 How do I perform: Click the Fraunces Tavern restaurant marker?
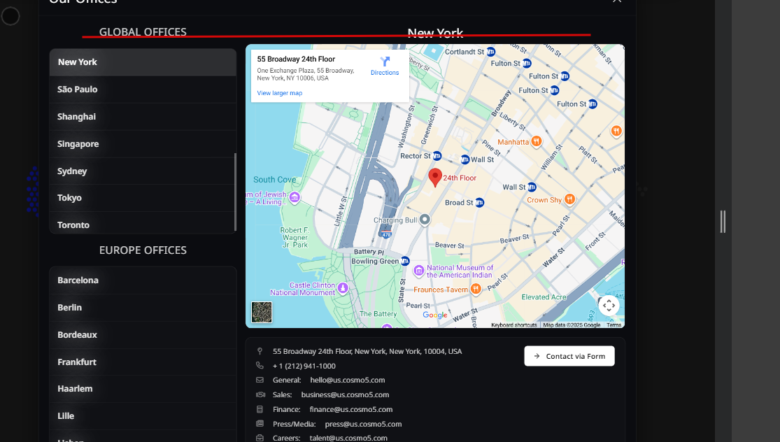(476, 289)
